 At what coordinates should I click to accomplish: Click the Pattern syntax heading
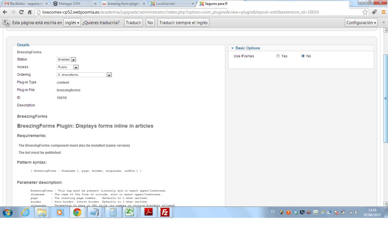click(32, 162)
